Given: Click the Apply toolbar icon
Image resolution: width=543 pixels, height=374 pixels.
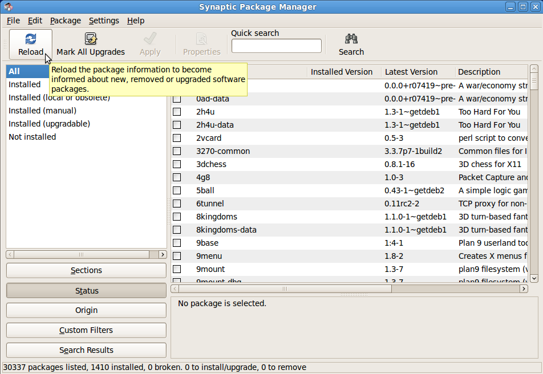Looking at the screenshot, I should point(149,39).
